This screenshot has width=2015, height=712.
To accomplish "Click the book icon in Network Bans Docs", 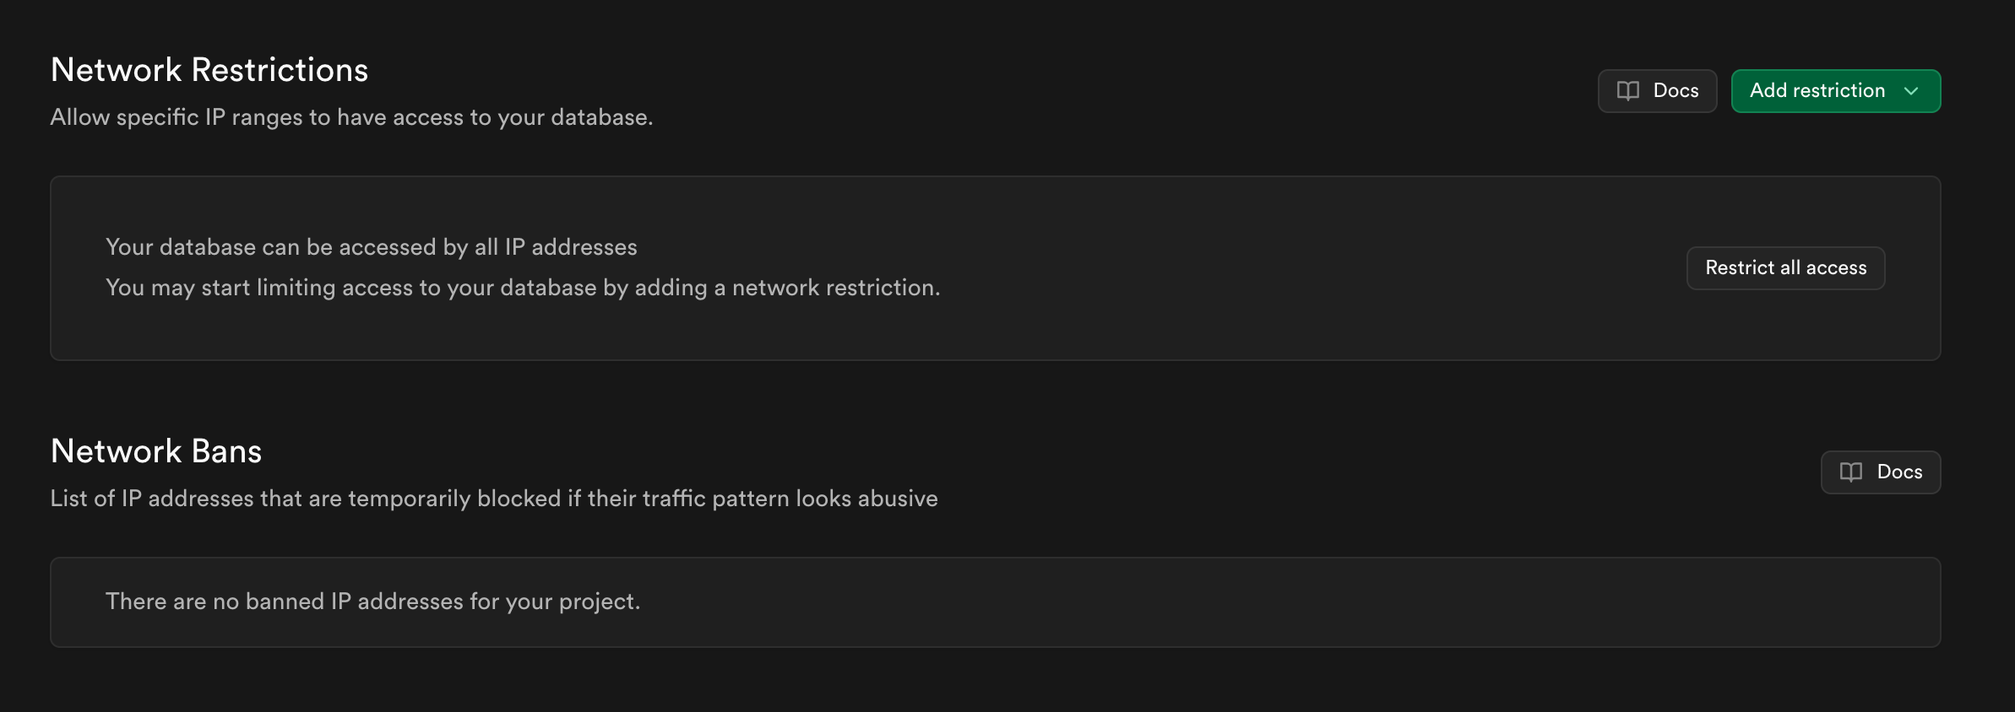I will click(x=1851, y=472).
